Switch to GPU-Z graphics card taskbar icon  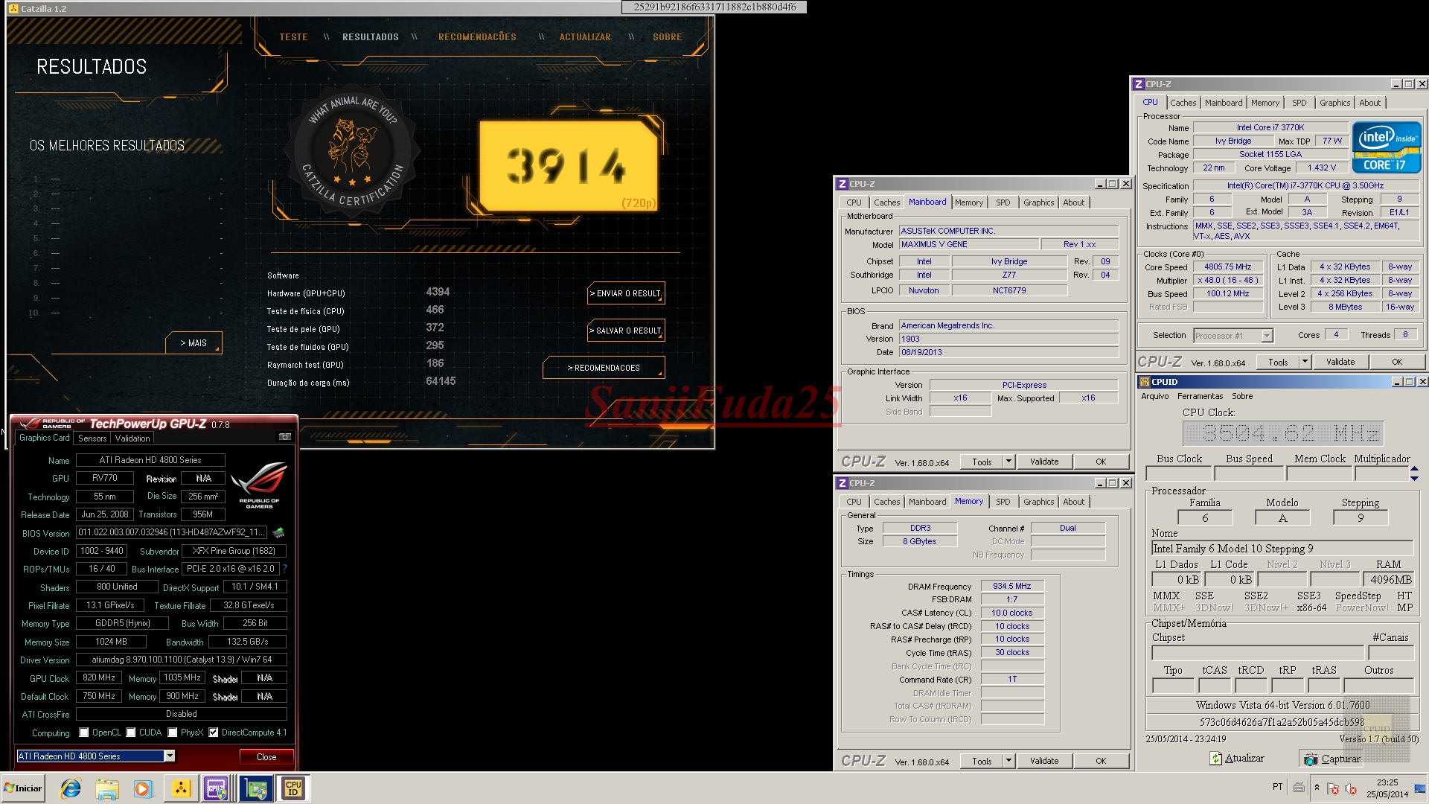click(256, 788)
